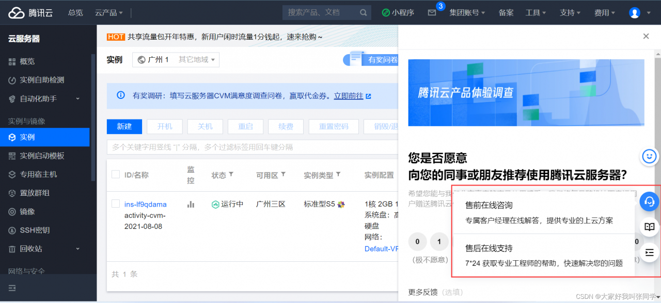Click the 有奖问卷 banner button
Screen dimensions: 661x303
point(370,60)
